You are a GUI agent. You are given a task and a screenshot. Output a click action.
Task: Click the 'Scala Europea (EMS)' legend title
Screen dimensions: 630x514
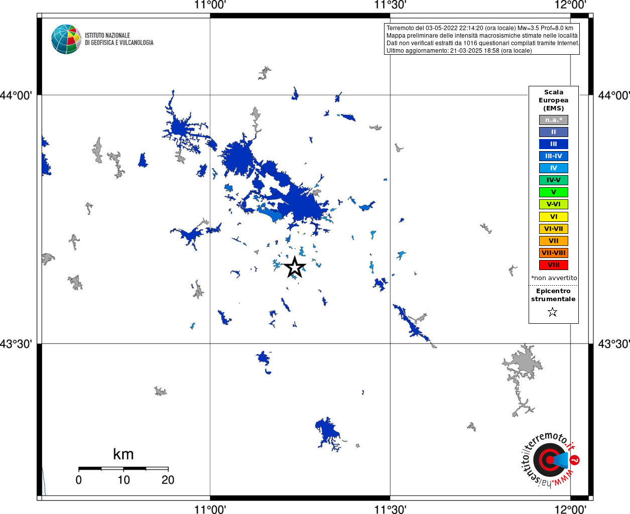coord(554,100)
